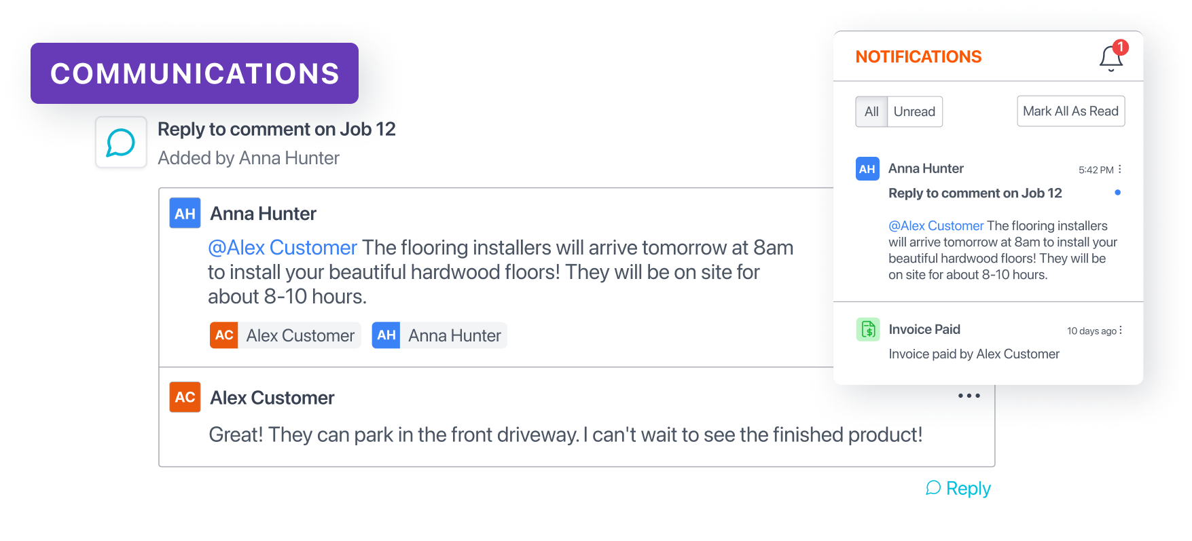Switch to the All notifications tab
Image resolution: width=1192 pixels, height=541 pixels.
871,112
